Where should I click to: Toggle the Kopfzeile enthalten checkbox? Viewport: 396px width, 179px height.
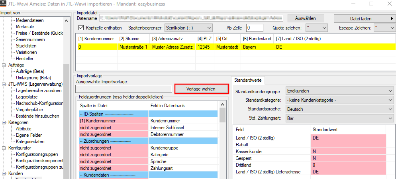click(x=81, y=28)
